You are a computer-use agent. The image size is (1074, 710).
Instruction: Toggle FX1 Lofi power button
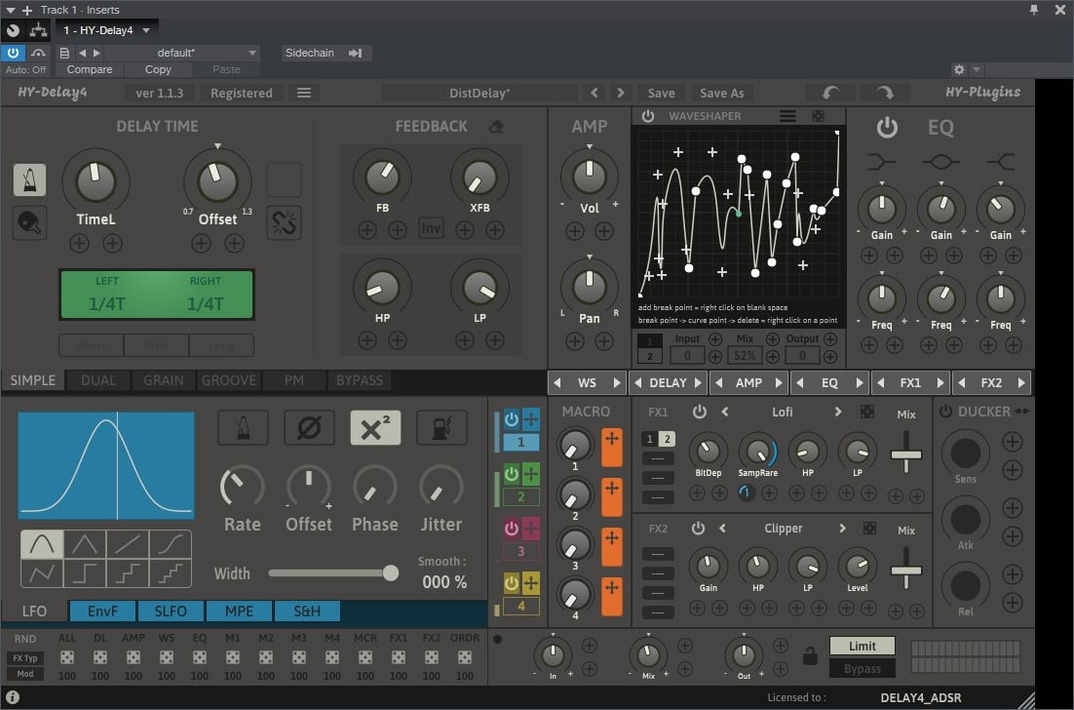[x=699, y=412]
